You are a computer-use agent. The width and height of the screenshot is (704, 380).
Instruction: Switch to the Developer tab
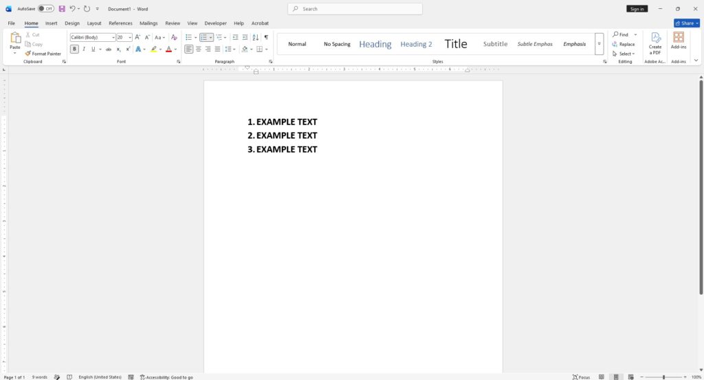pos(215,23)
